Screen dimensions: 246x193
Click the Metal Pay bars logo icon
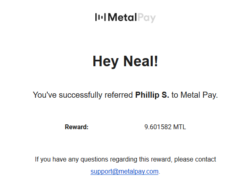click(x=101, y=17)
